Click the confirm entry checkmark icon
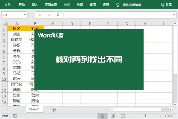This screenshot has width=178, height=119. [x=49, y=15]
